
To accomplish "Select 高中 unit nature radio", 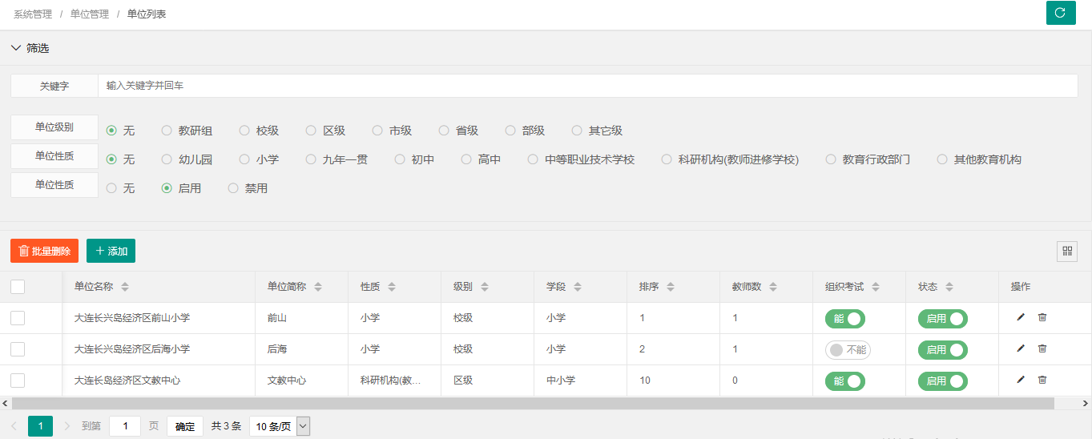I will tap(466, 159).
